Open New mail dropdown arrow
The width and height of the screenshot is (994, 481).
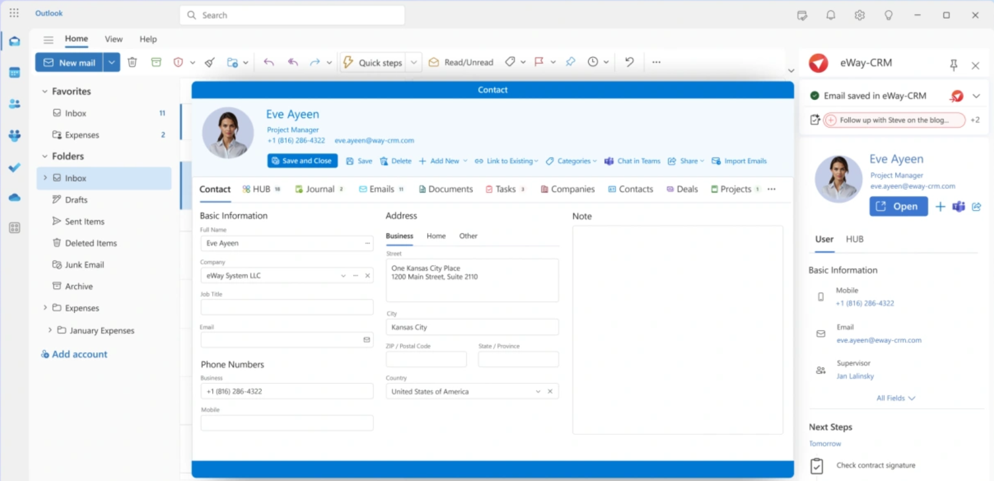click(x=112, y=62)
